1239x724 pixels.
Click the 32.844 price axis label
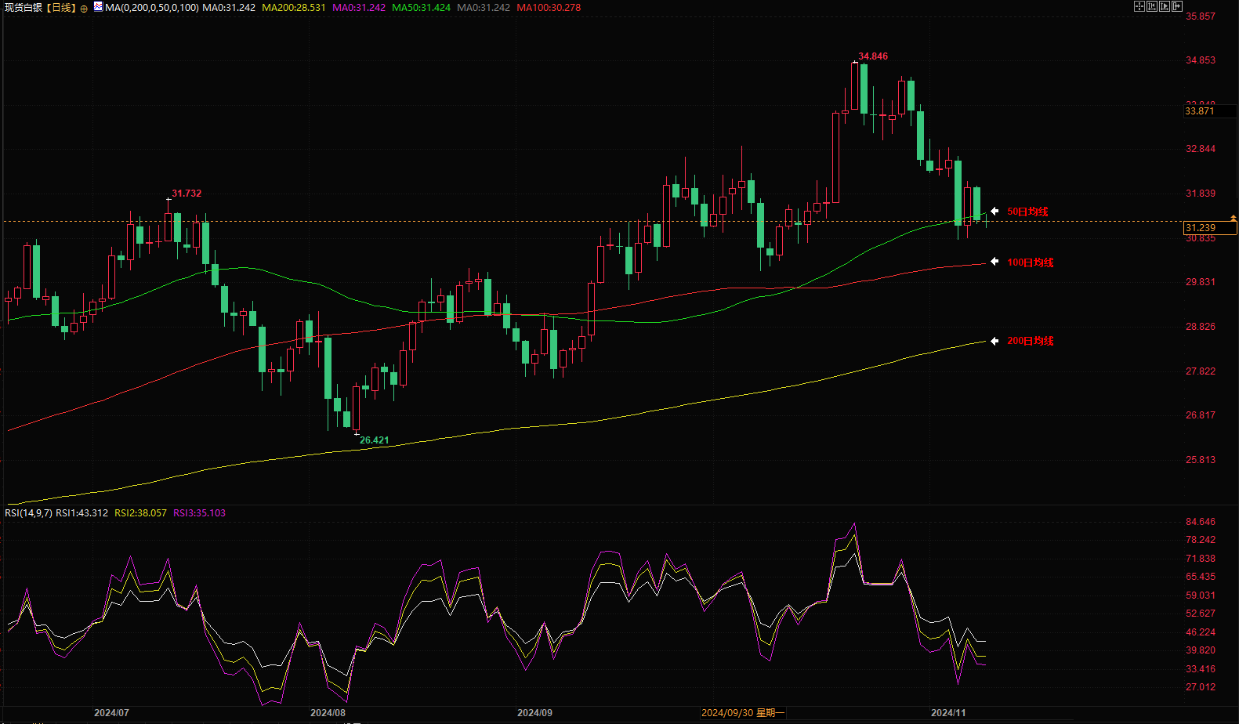(x=1201, y=149)
